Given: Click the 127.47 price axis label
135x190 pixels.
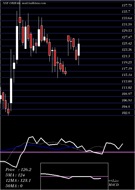Looking at the screenshot, I should tap(127, 37).
